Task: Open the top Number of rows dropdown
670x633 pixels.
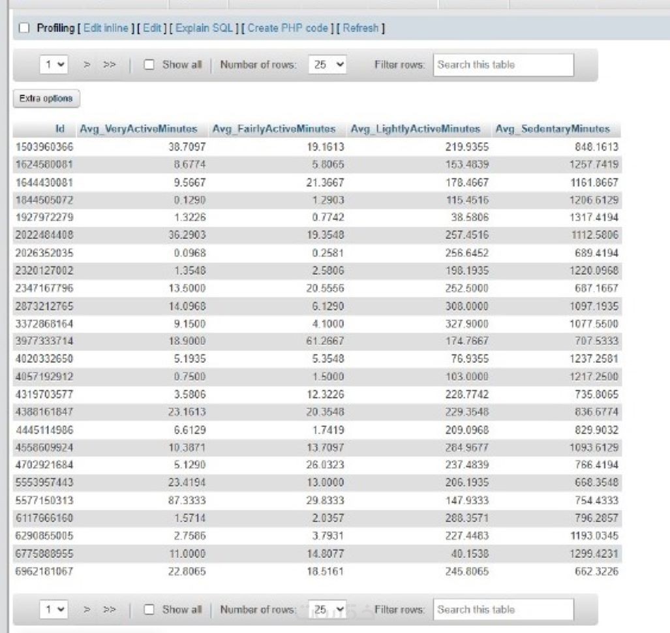Action: 327,65
